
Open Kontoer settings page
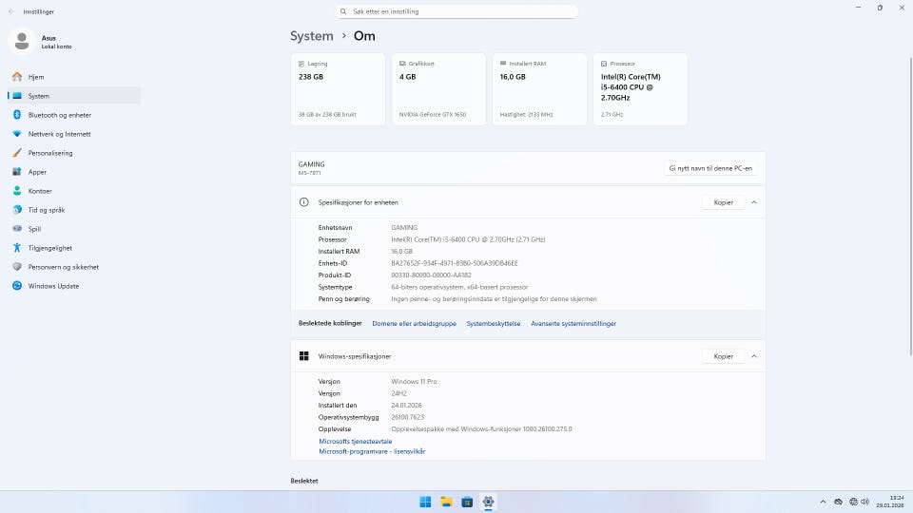[40, 191]
